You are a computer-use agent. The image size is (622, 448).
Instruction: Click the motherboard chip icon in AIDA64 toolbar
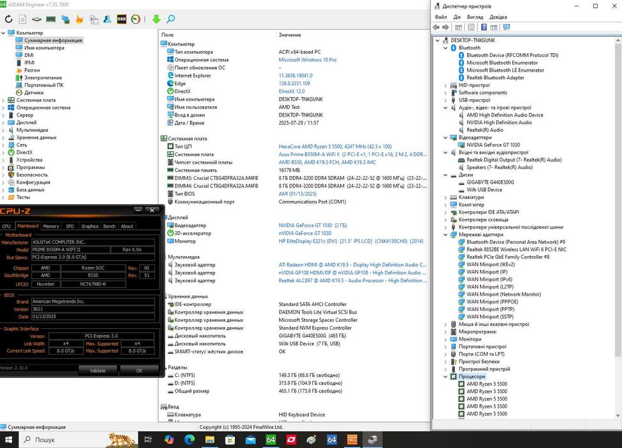[x=36, y=19]
